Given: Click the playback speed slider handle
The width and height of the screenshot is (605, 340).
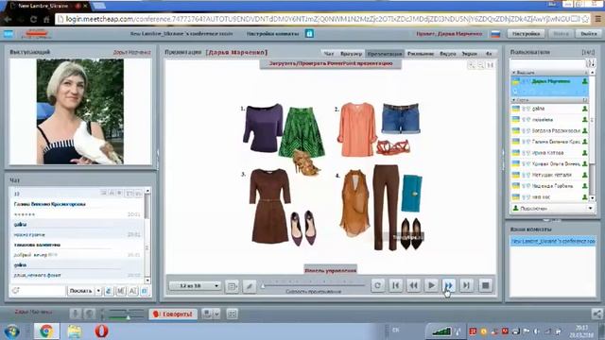Looking at the screenshot, I should [263, 285].
